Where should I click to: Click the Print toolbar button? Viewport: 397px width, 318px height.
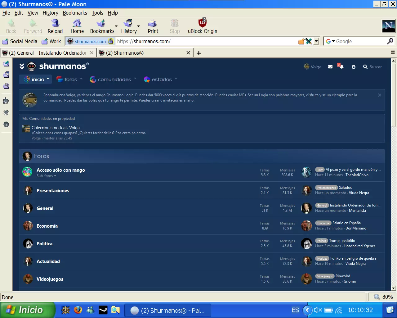point(153,26)
